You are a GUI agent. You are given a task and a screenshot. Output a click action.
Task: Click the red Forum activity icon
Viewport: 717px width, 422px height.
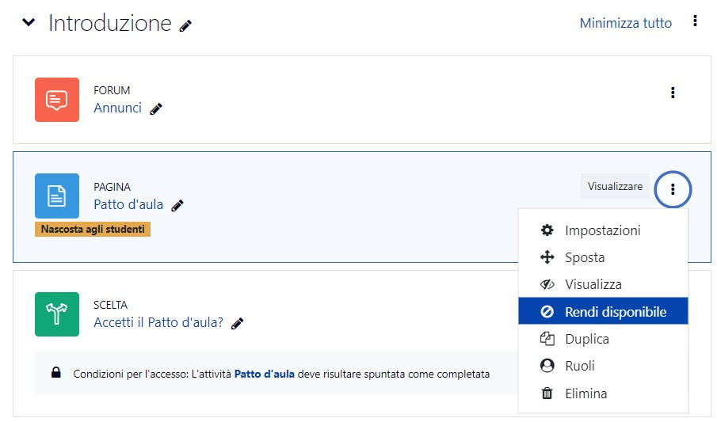pos(57,100)
